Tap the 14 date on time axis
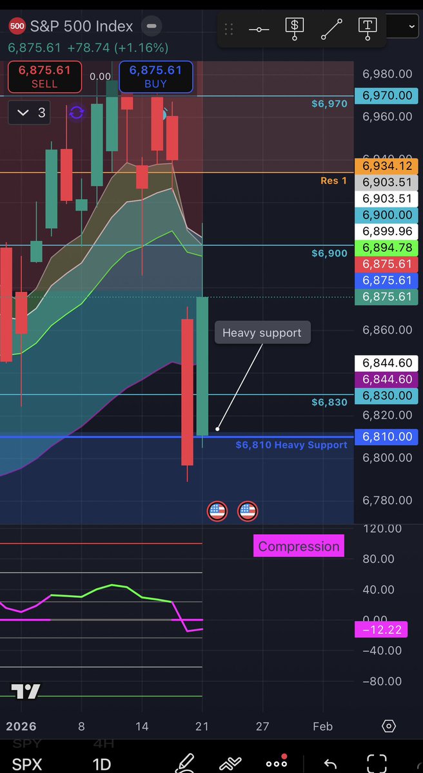 coord(142,726)
